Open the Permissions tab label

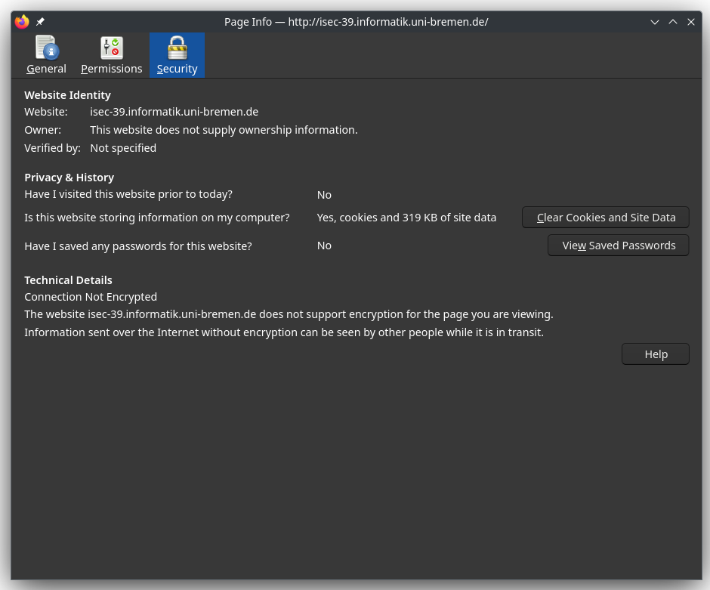[x=112, y=69]
